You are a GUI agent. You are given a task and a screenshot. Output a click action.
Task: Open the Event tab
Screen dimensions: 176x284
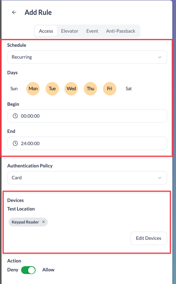coord(92,31)
